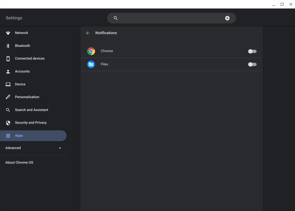Select the Accounts menu item

point(33,72)
